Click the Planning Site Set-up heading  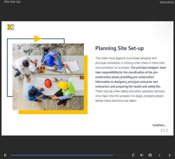pyautogui.click(x=119, y=48)
